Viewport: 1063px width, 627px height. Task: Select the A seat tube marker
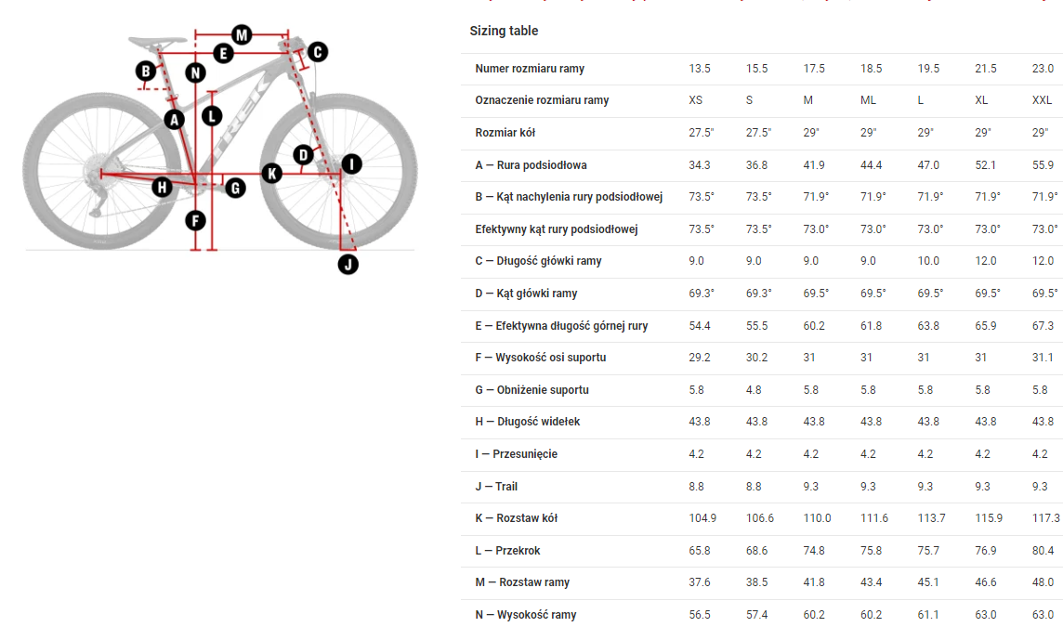(175, 120)
